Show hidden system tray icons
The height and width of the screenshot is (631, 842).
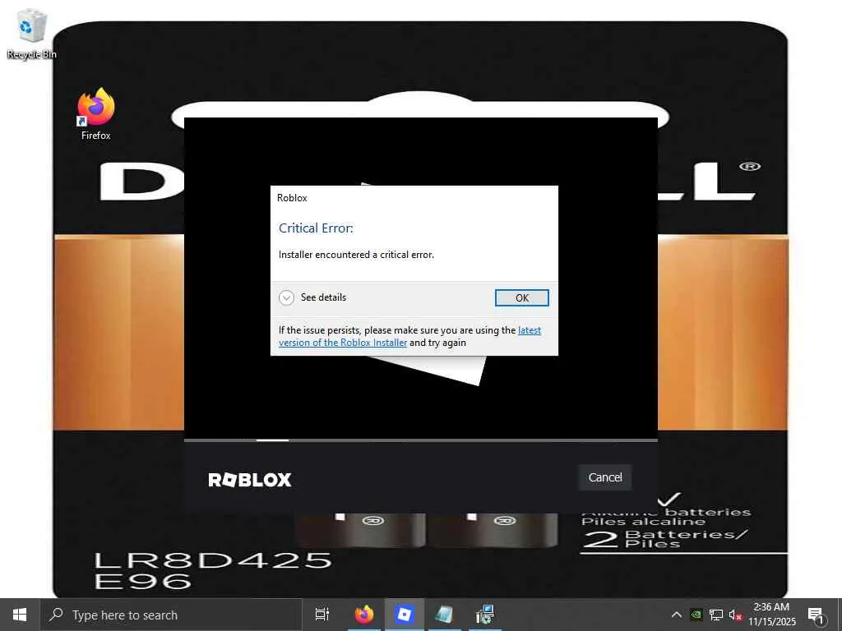click(x=677, y=615)
